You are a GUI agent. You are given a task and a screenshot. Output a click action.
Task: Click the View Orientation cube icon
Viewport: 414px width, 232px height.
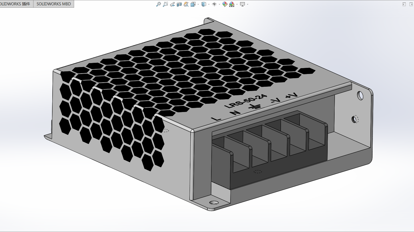tap(193, 4)
